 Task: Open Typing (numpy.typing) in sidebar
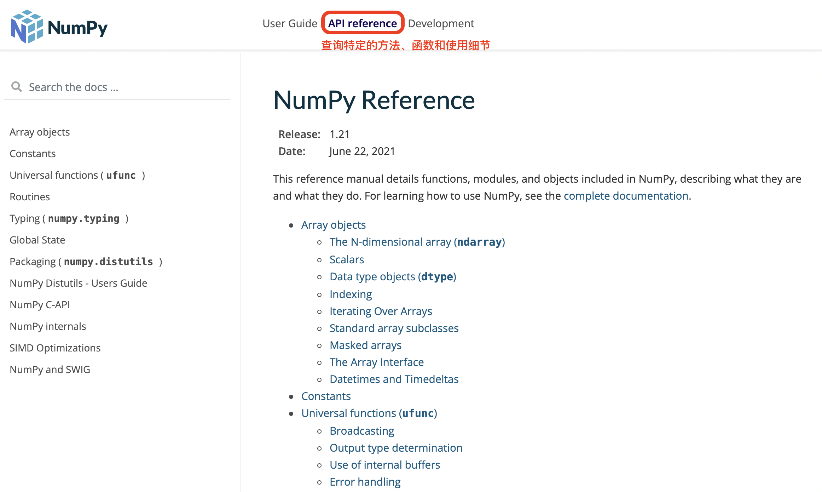[69, 218]
